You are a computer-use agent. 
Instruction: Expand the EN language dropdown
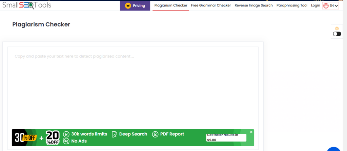pyautogui.click(x=330, y=6)
